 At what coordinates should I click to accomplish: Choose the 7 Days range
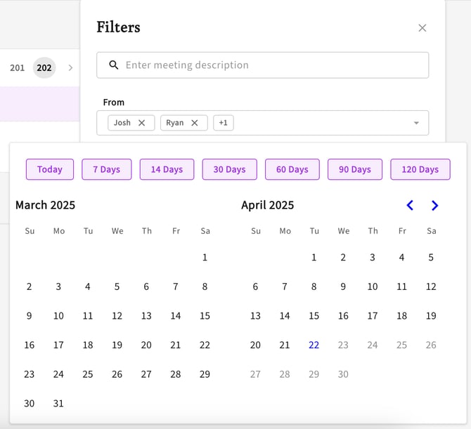[106, 169]
